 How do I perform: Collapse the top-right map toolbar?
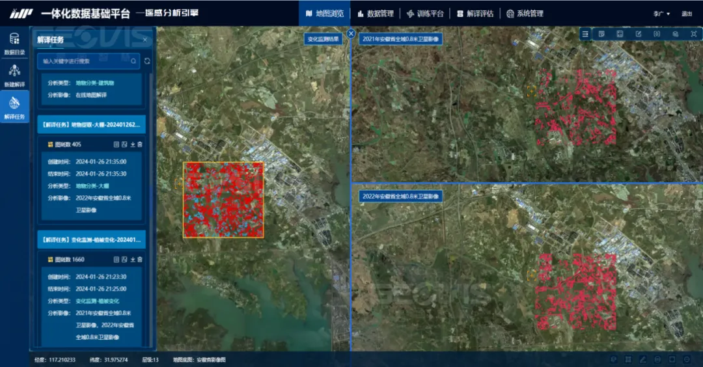pos(585,34)
